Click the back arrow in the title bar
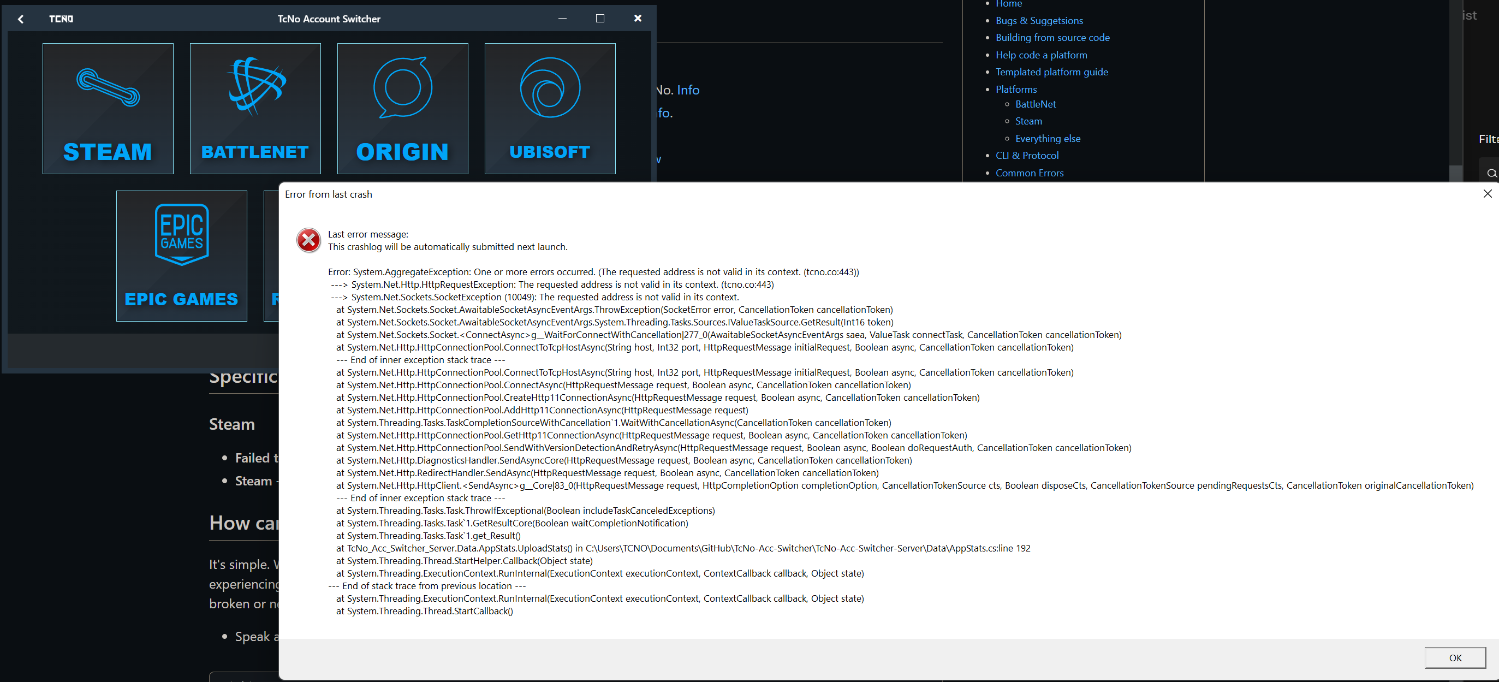Image resolution: width=1499 pixels, height=682 pixels. tap(21, 19)
